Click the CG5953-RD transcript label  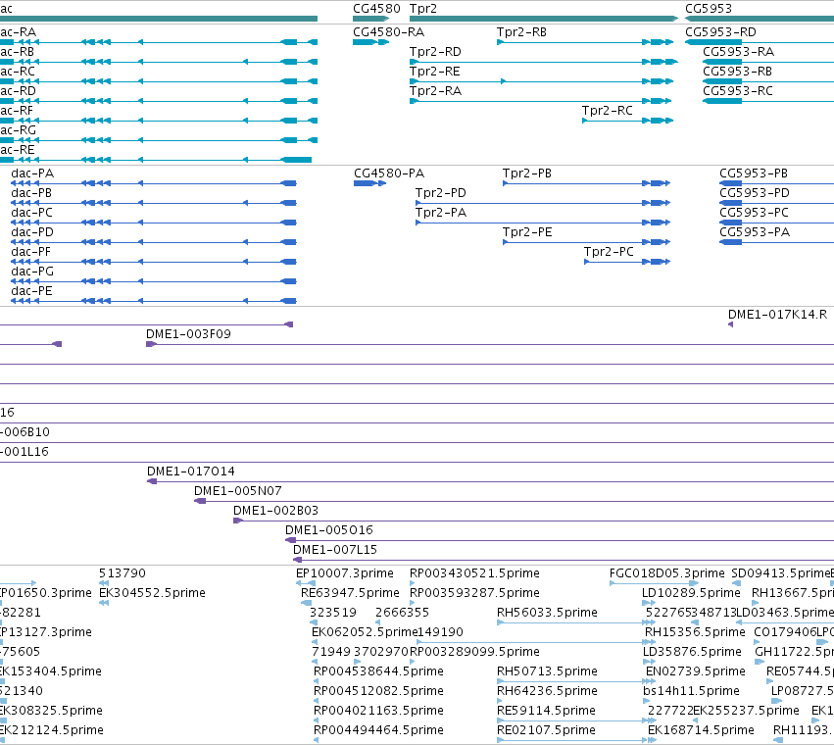[720, 32]
